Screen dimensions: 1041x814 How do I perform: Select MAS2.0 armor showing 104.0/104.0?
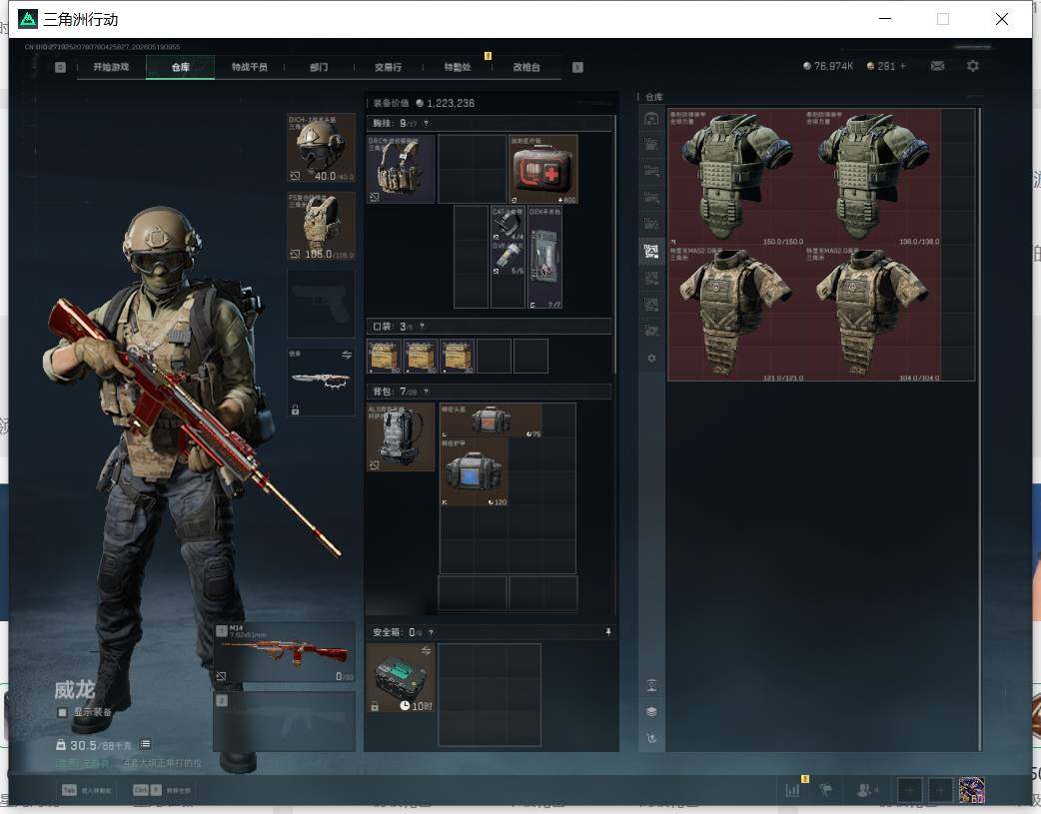(872, 314)
